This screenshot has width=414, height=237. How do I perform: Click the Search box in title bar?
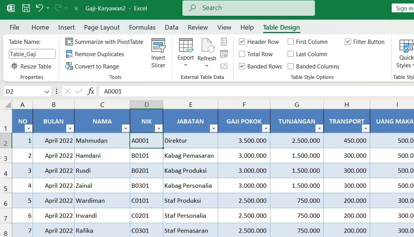click(248, 8)
